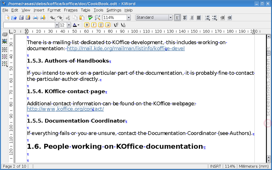The image size is (272, 170).
Task: Open the Tools menu
Action: click(x=98, y=10)
